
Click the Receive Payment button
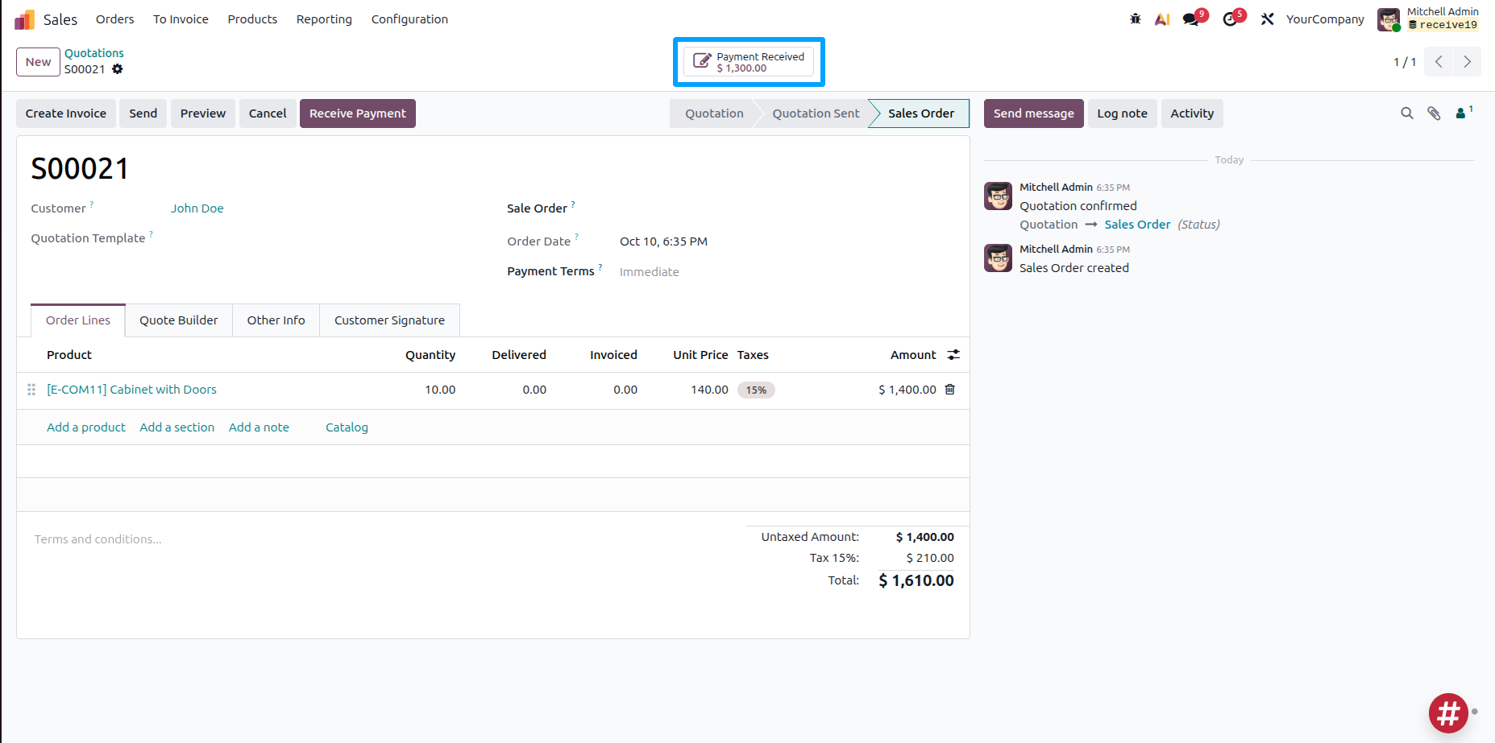pos(358,114)
